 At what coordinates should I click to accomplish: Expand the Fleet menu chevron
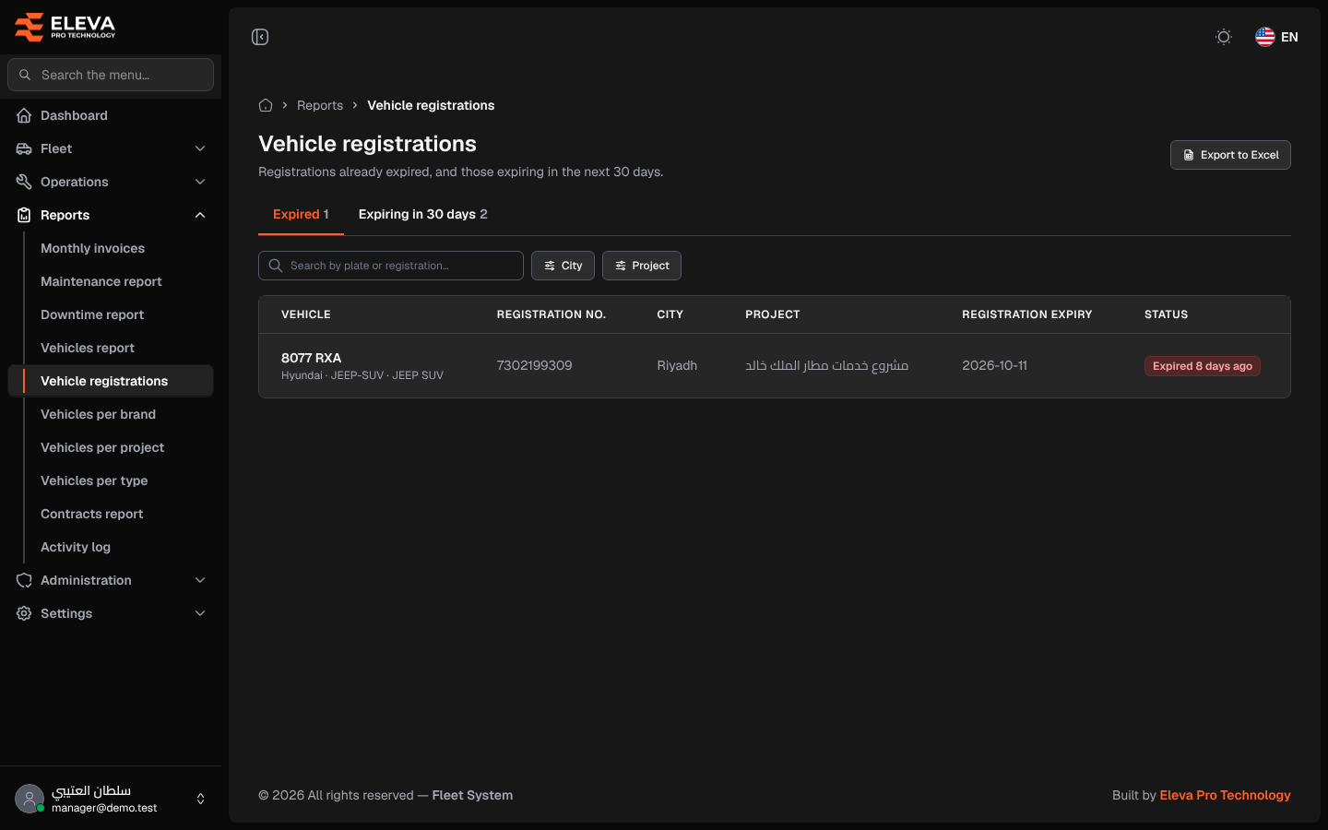[200, 148]
